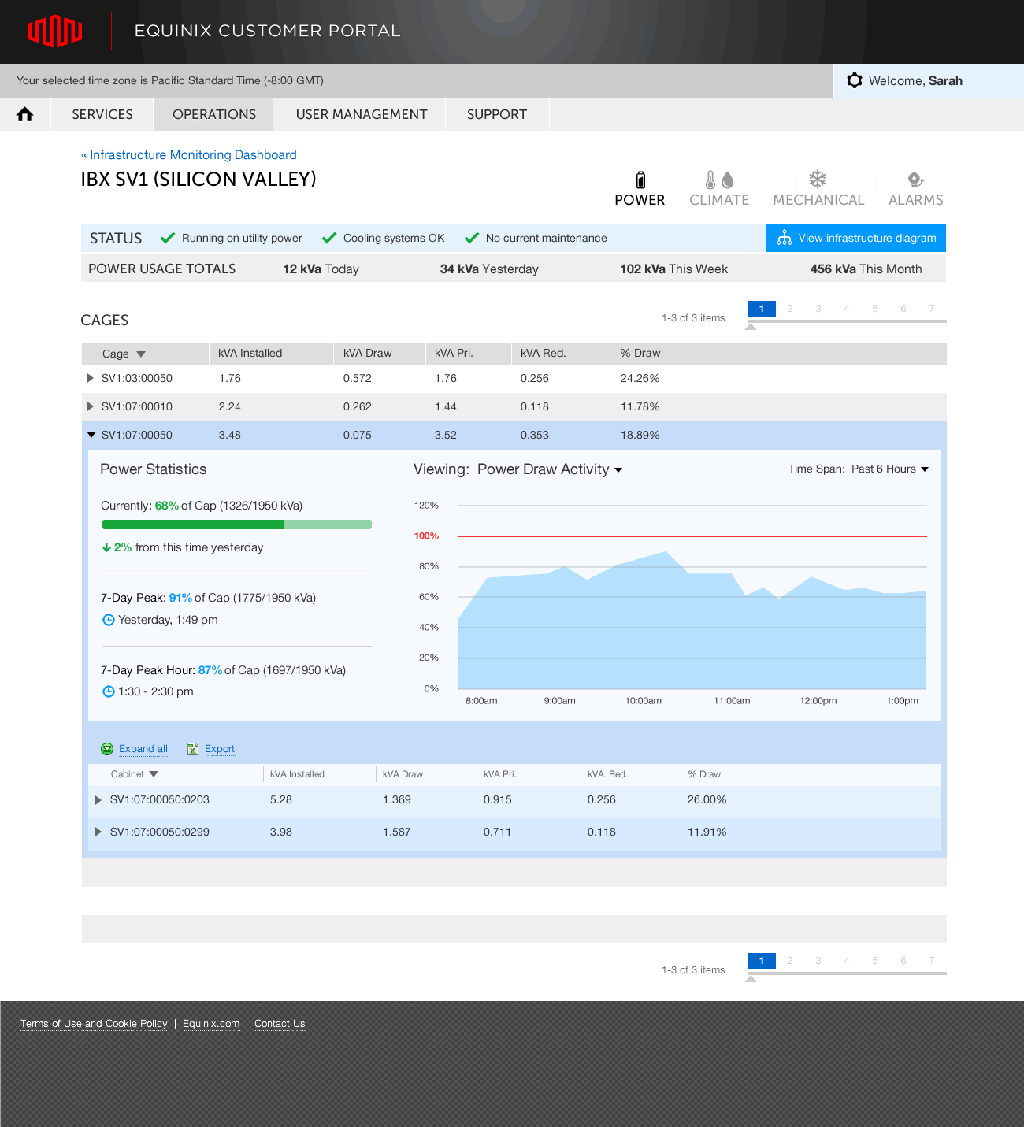Viewport: 1024px width, 1127px height.
Task: Open Terms of Use and Cookie Policy
Action: [x=94, y=1024]
